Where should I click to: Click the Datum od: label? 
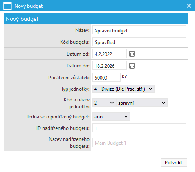tap(78, 54)
